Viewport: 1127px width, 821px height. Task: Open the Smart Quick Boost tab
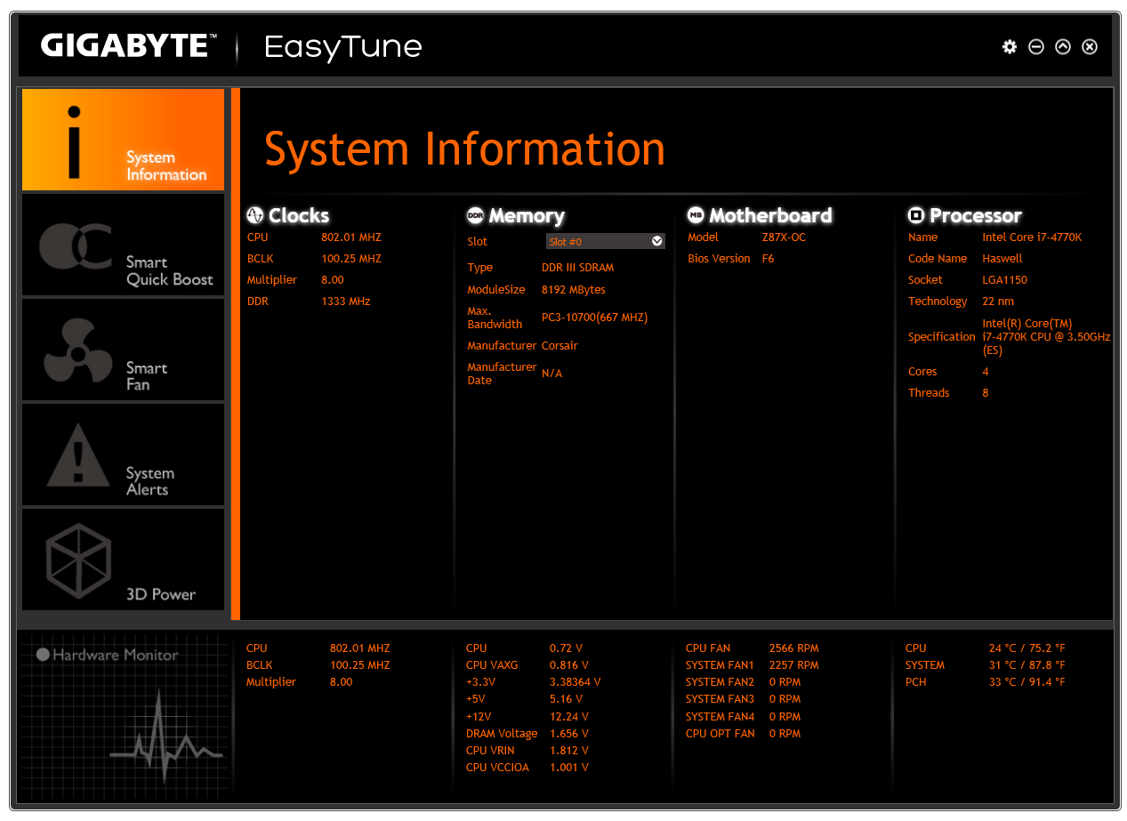click(x=123, y=245)
